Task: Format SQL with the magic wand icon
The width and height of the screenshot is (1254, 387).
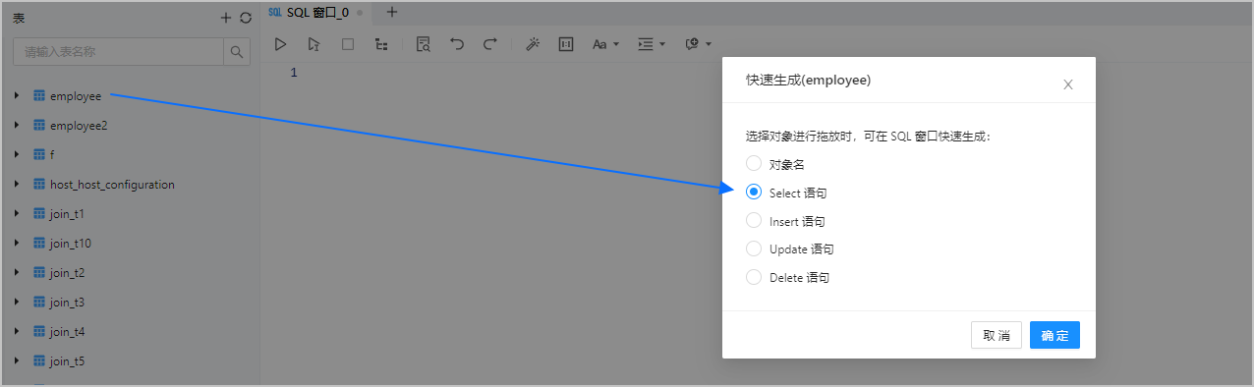Action: click(x=533, y=44)
